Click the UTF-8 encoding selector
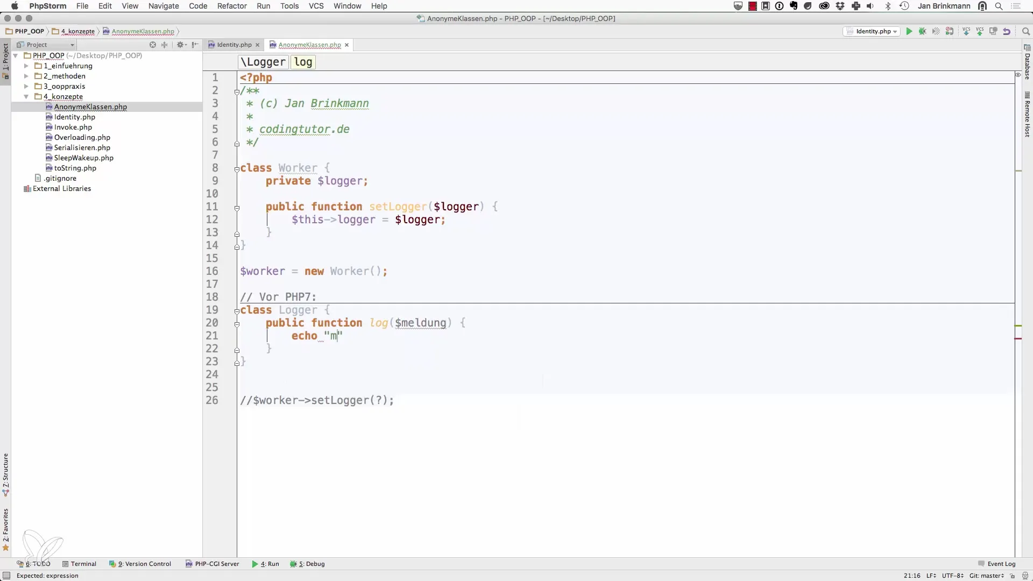This screenshot has width=1033, height=581. pyautogui.click(x=952, y=576)
